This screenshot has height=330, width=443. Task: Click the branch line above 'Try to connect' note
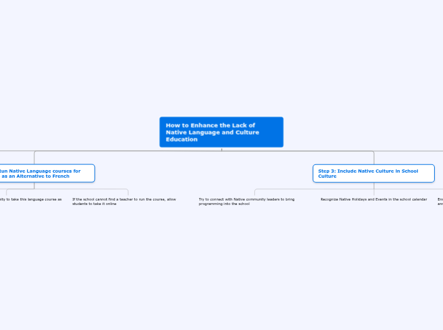(255, 192)
